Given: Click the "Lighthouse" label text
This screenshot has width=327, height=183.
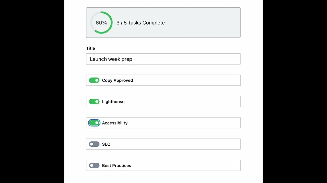Looking at the screenshot, I should (113, 102).
